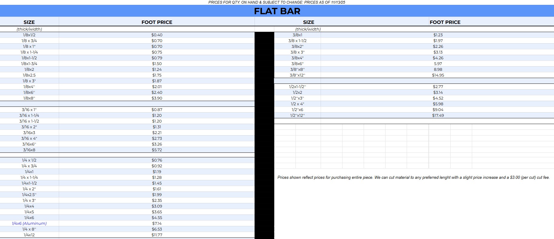Screen dimensions: 554x239
Task: Click the right FOOT PRICE column header
Action: click(445, 22)
